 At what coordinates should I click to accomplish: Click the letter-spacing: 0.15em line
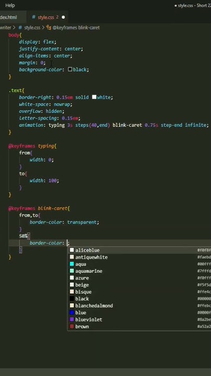click(x=50, y=119)
